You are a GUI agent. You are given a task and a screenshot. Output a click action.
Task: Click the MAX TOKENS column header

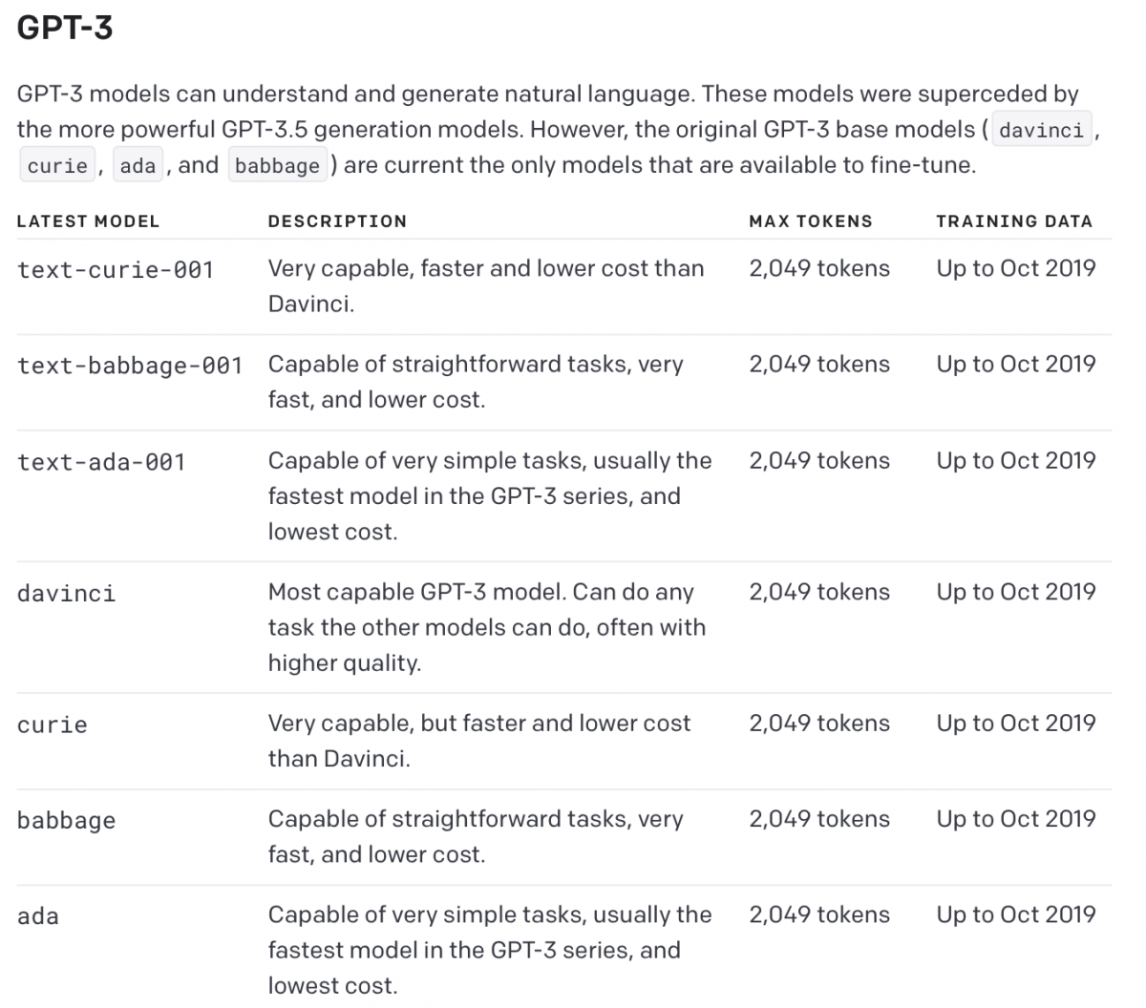811,221
